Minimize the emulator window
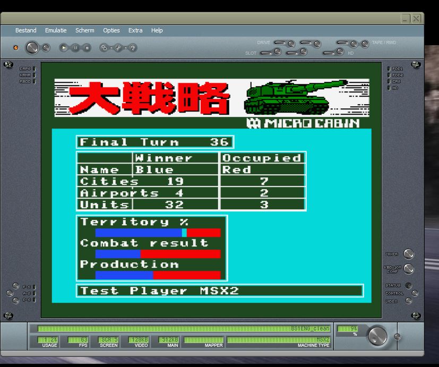The width and height of the screenshot is (439, 367). [405, 19]
